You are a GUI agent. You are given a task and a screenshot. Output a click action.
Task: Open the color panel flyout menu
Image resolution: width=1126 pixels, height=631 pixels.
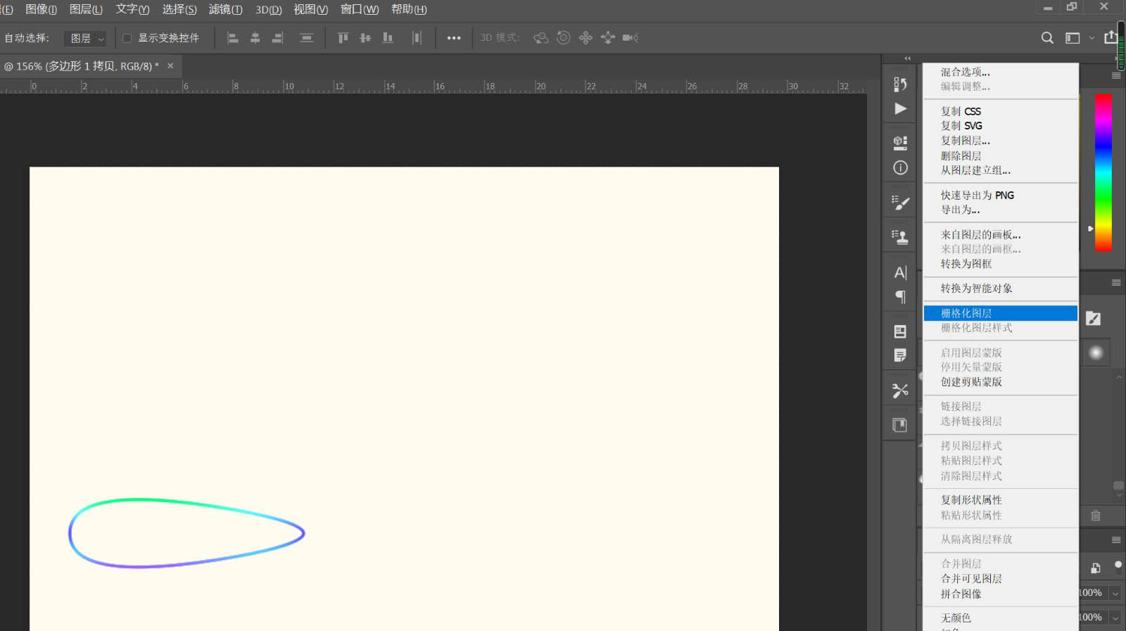click(x=1116, y=75)
